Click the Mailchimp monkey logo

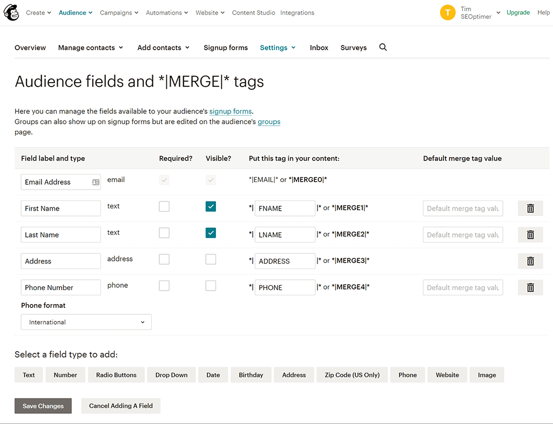coord(11,12)
